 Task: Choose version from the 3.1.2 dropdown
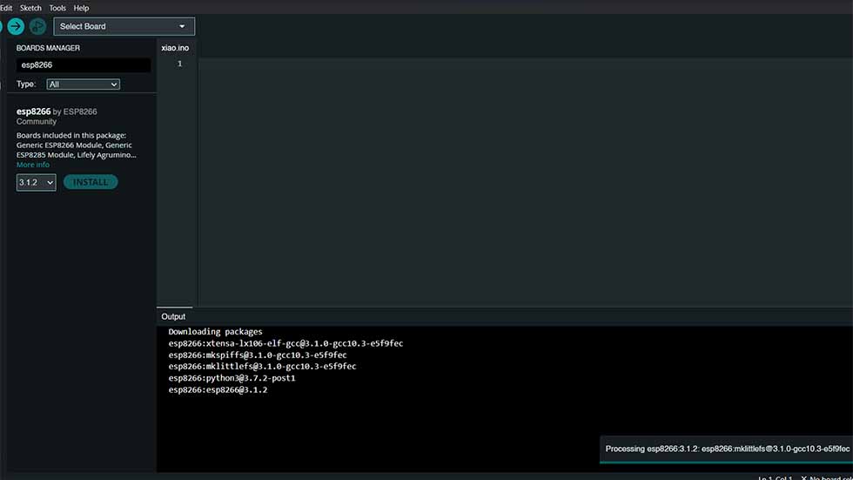click(36, 182)
